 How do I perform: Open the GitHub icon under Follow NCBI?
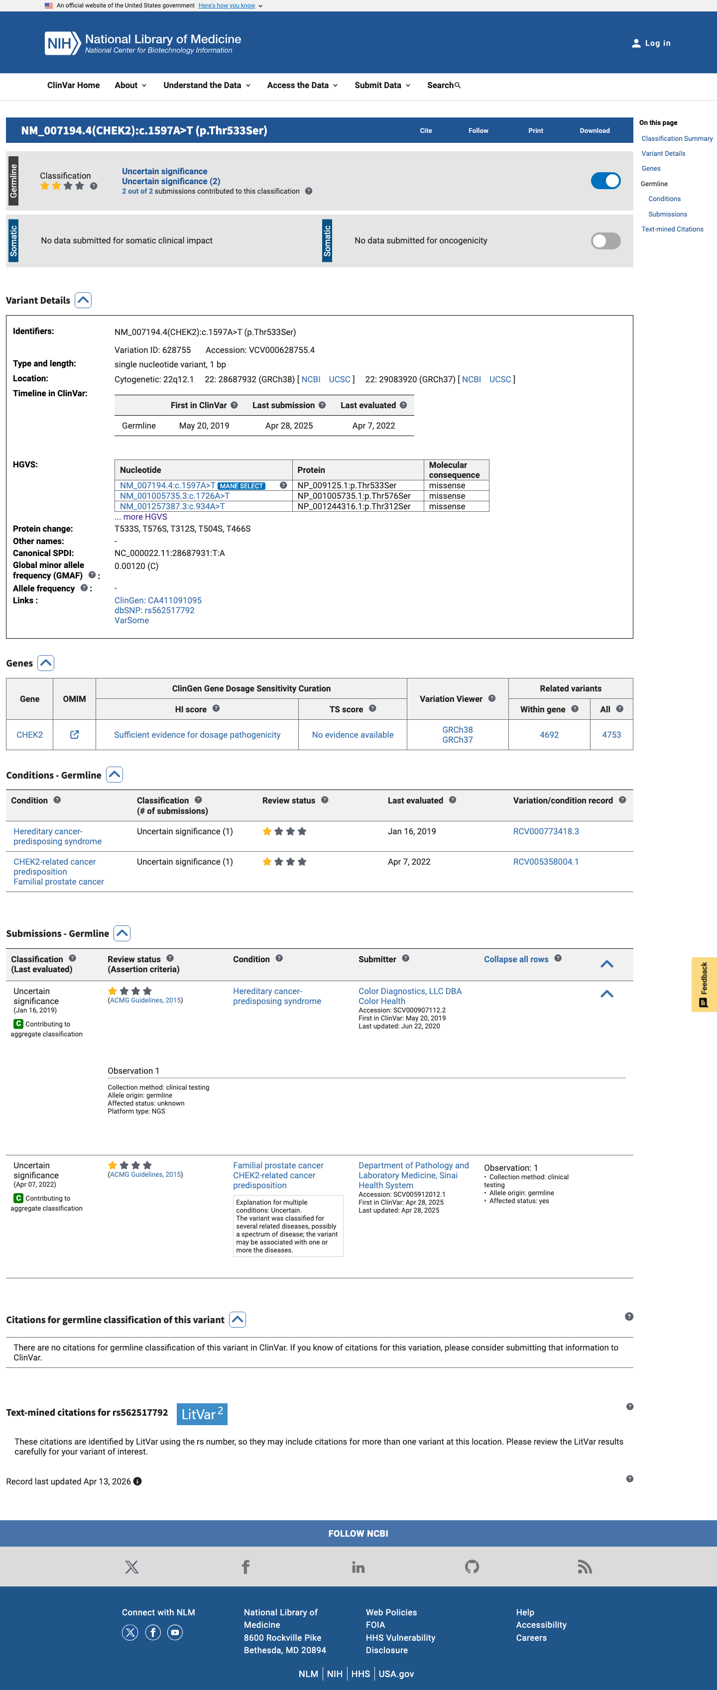pyautogui.click(x=472, y=1567)
